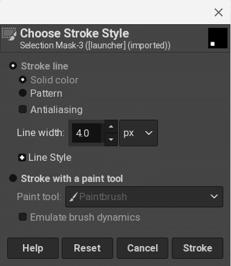The height and width of the screenshot is (266, 231).
Task: Click the Cancel button
Action: (142, 248)
